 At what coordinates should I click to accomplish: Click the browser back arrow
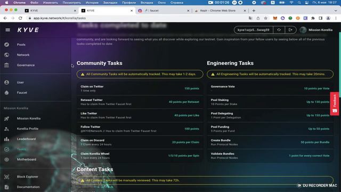[5, 18]
